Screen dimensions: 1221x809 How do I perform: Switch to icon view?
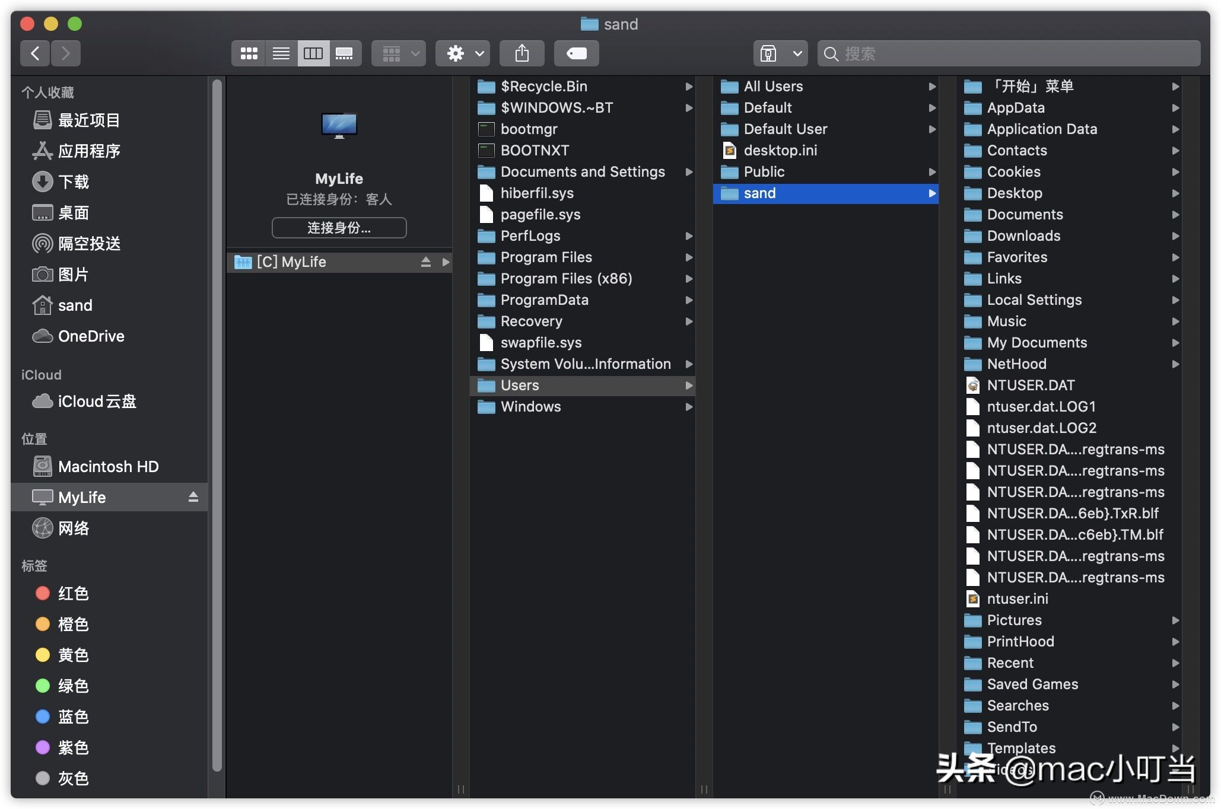point(249,54)
